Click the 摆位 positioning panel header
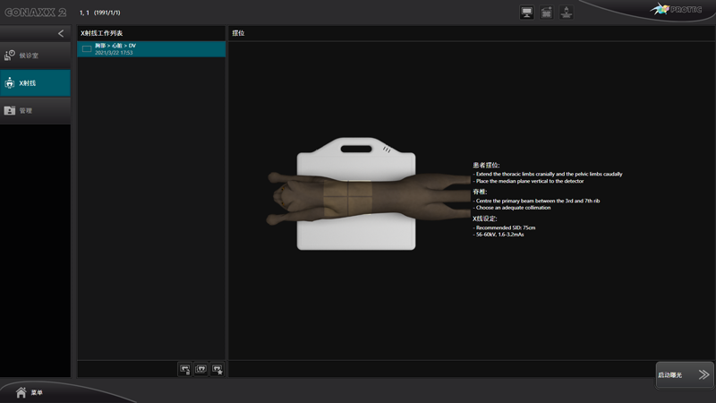 point(239,33)
